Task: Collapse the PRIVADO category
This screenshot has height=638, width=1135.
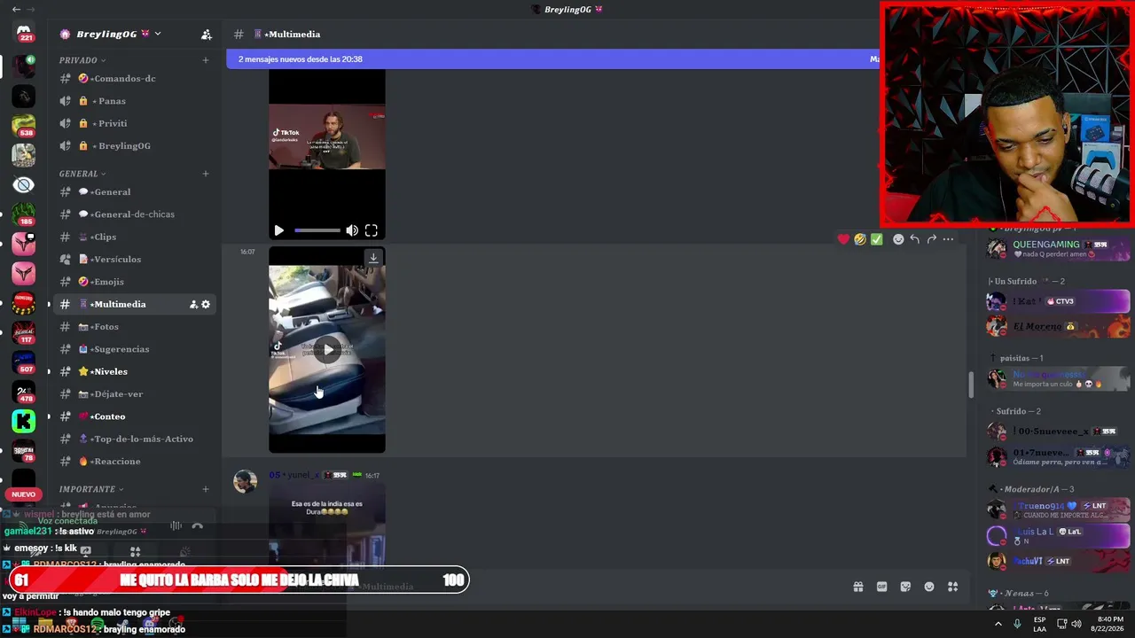Action: [82, 60]
